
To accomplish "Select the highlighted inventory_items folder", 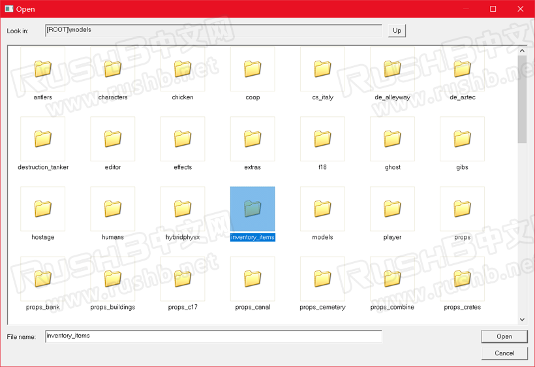I will [252, 209].
